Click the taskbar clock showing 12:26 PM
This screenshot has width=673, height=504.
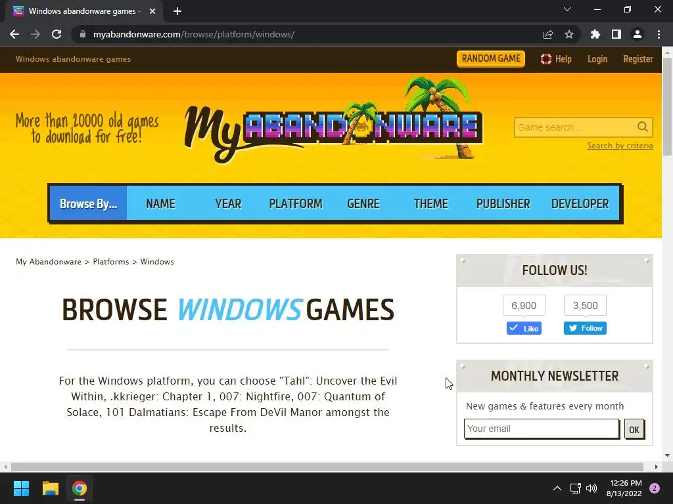624,488
